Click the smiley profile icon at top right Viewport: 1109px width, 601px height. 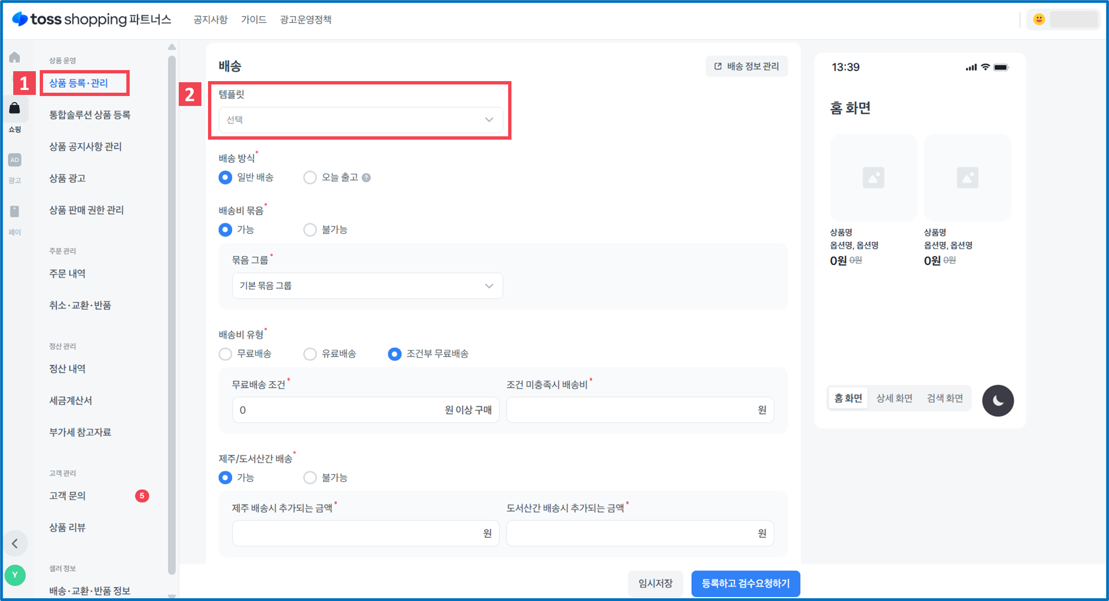[x=1039, y=19]
